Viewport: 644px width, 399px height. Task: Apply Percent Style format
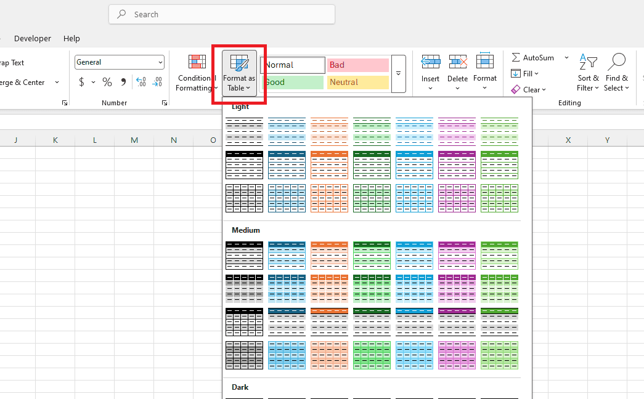coord(107,82)
